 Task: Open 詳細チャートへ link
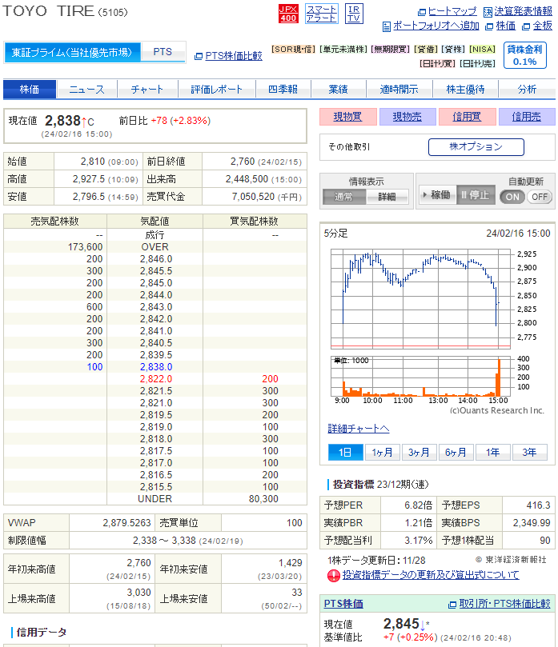tap(359, 429)
